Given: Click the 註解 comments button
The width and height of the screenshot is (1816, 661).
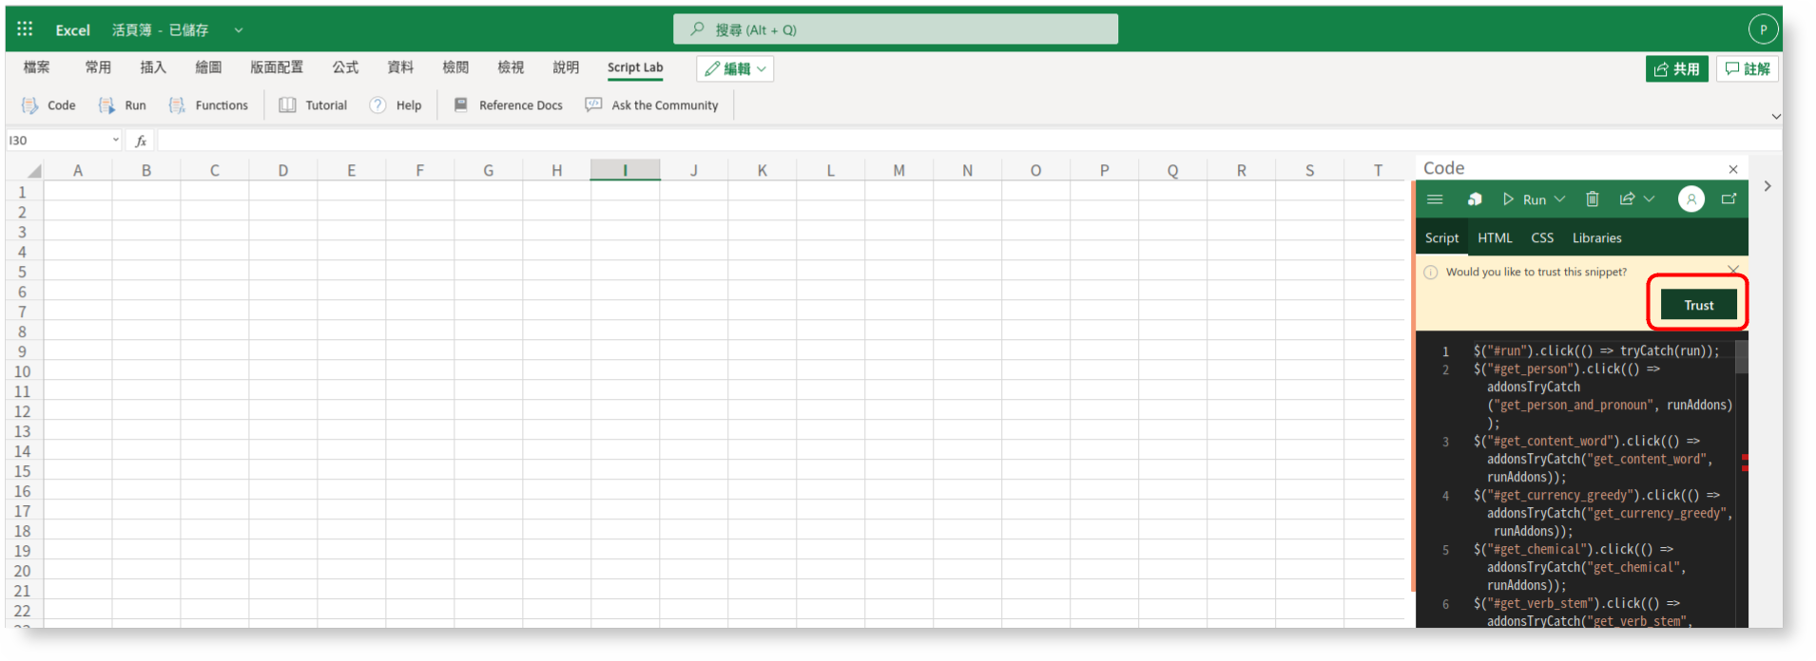Looking at the screenshot, I should [1748, 68].
